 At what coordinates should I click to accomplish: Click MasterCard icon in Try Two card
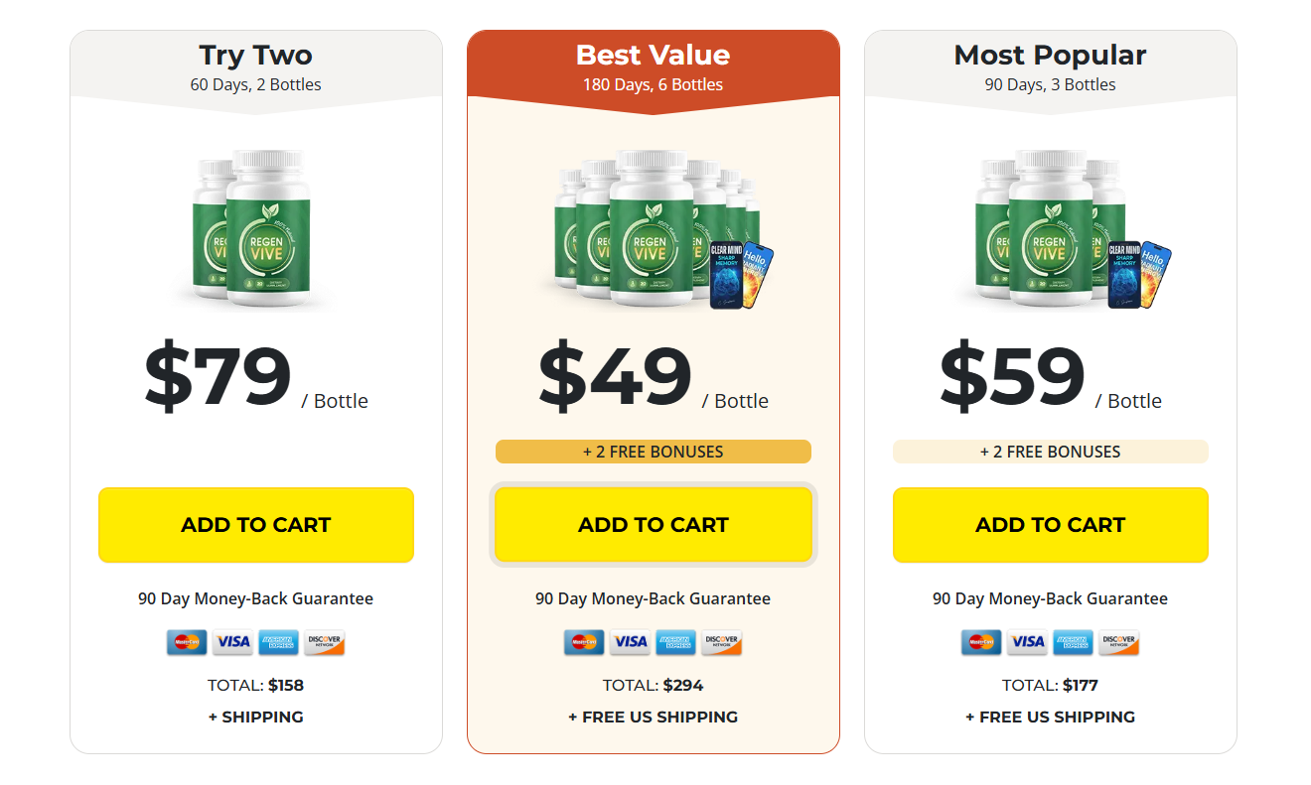(x=187, y=642)
